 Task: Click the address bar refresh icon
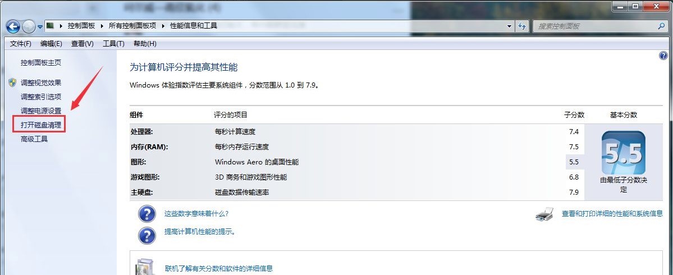pos(523,26)
